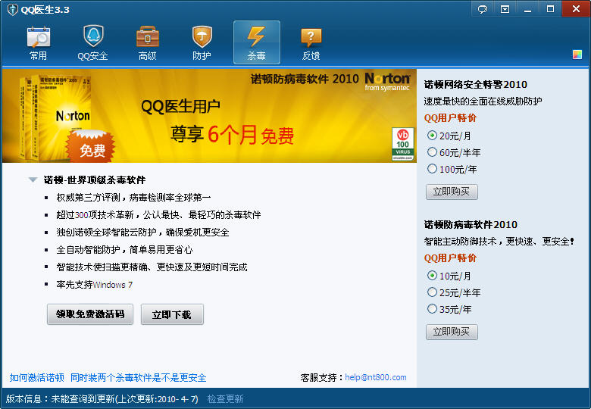Select the 60元/半年 radio option
The height and width of the screenshot is (409, 591).
pyautogui.click(x=433, y=152)
